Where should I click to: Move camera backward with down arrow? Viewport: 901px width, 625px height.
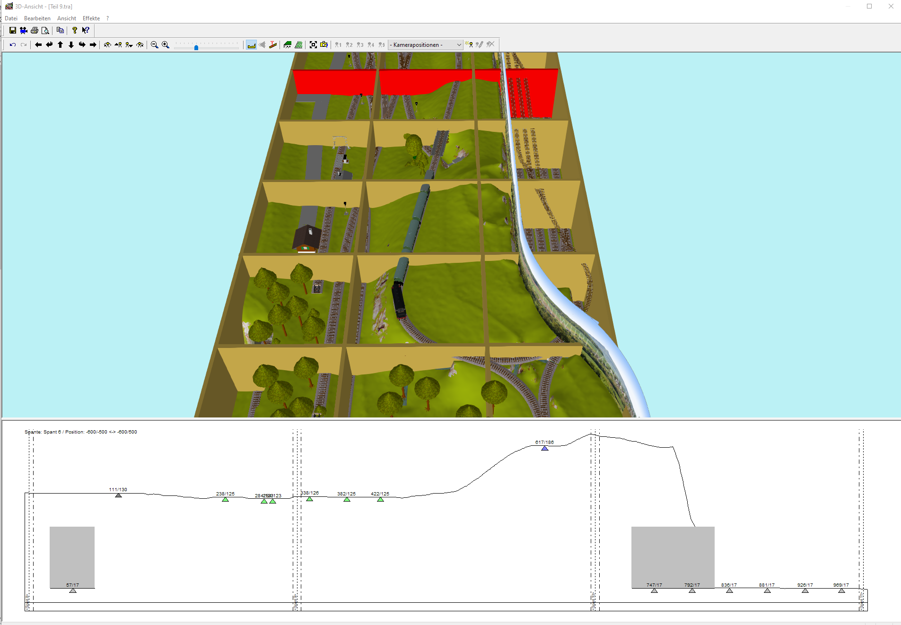click(x=71, y=44)
